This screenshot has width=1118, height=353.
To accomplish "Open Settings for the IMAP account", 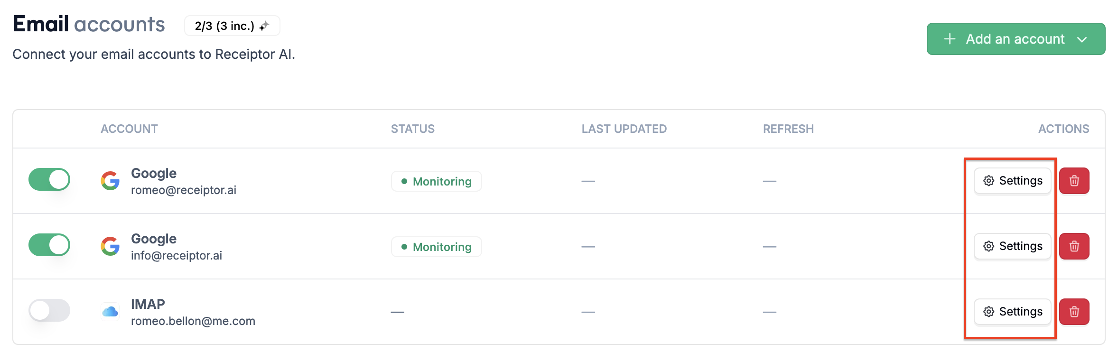I will click(x=1012, y=312).
